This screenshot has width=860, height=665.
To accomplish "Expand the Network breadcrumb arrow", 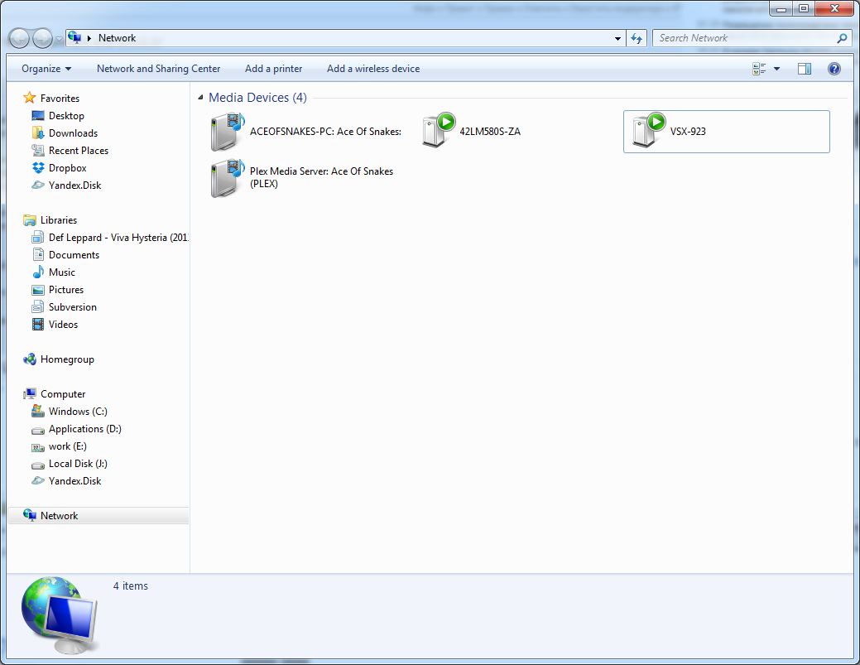I will point(89,38).
